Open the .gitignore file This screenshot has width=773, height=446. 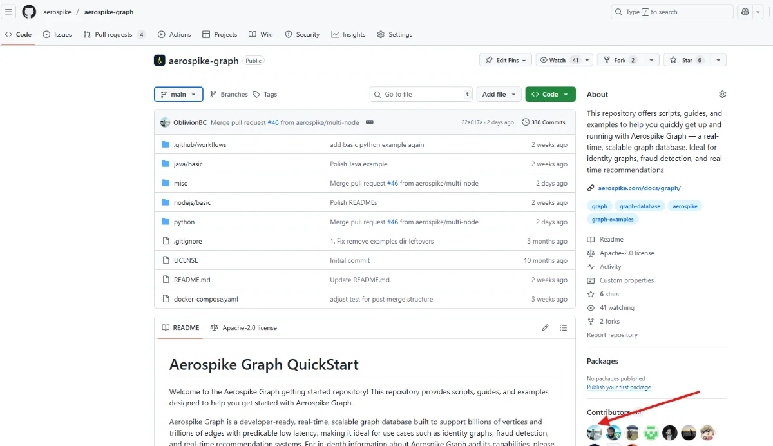pos(188,241)
